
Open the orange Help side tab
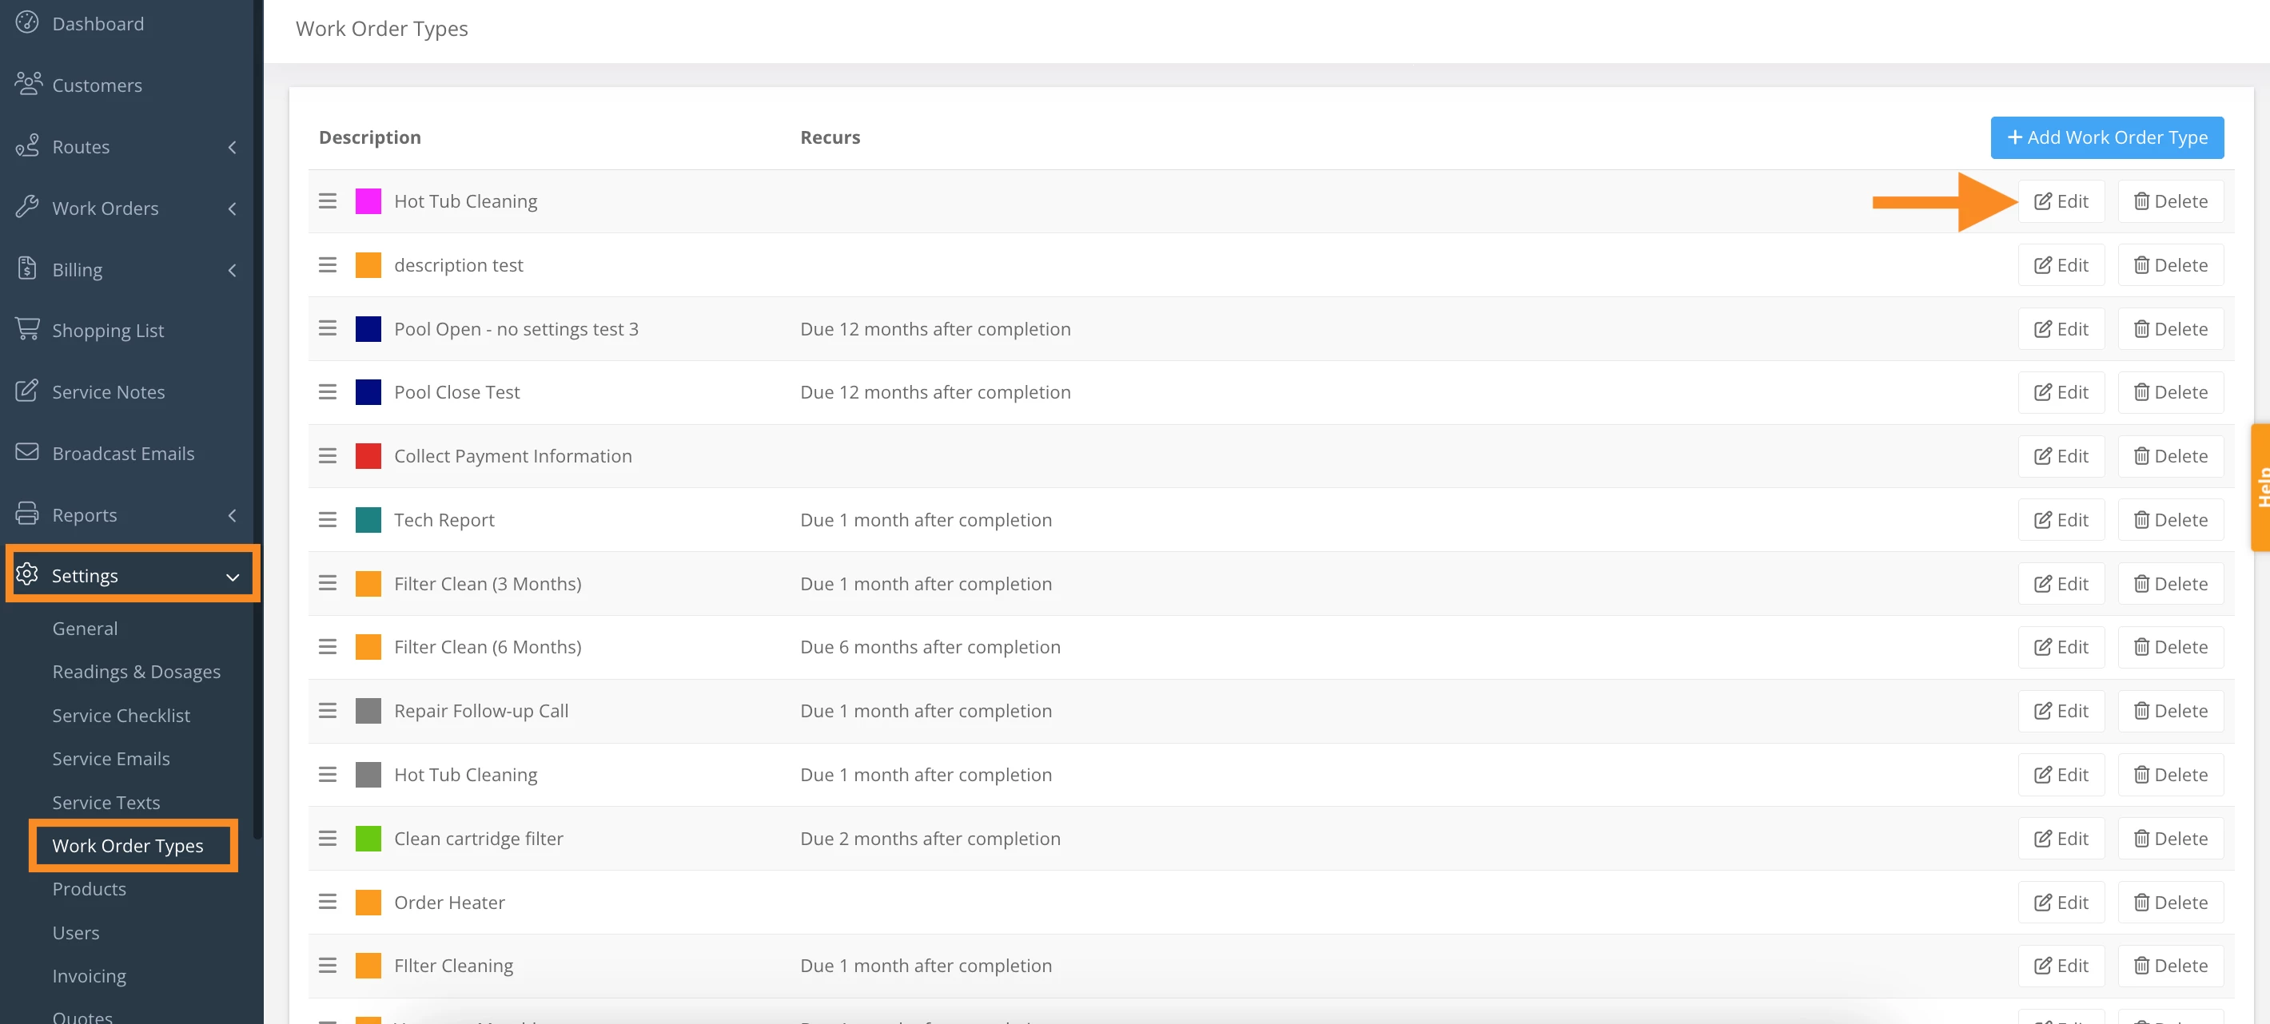(x=2260, y=487)
